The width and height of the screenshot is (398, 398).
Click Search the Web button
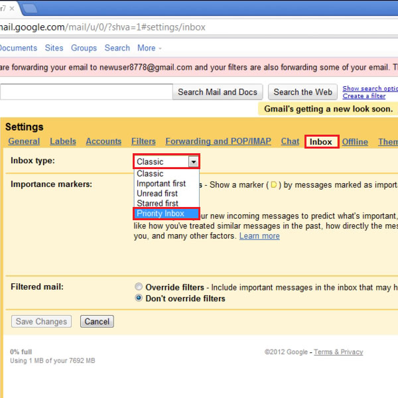[303, 92]
